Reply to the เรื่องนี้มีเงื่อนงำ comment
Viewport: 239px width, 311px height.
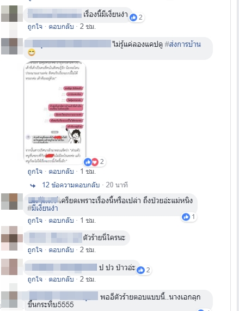pos(61,26)
